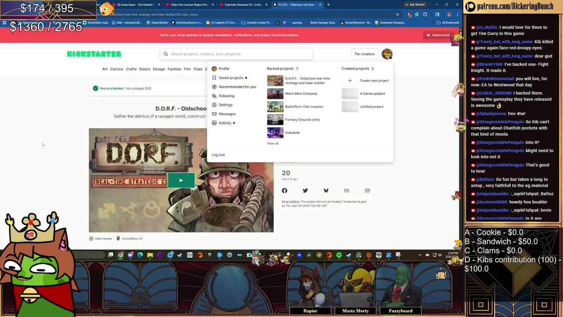Share the project by email
563x317 pixels.
click(347, 191)
